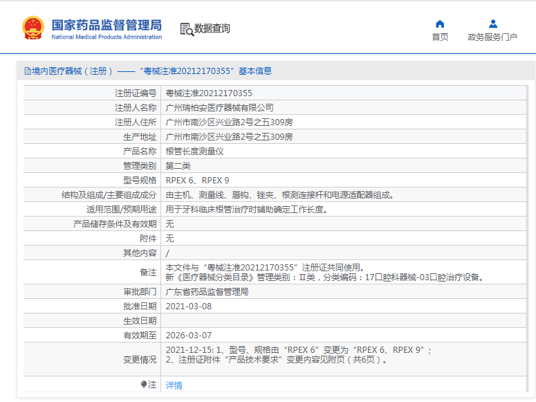Click 新《医疗器械分类目录》 remark line
Viewport: 536px width, 402px height.
pos(324,277)
